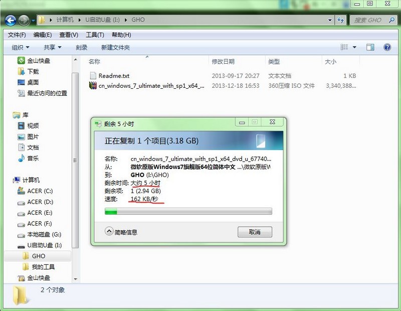Click the magnifier search icon

click(x=391, y=20)
